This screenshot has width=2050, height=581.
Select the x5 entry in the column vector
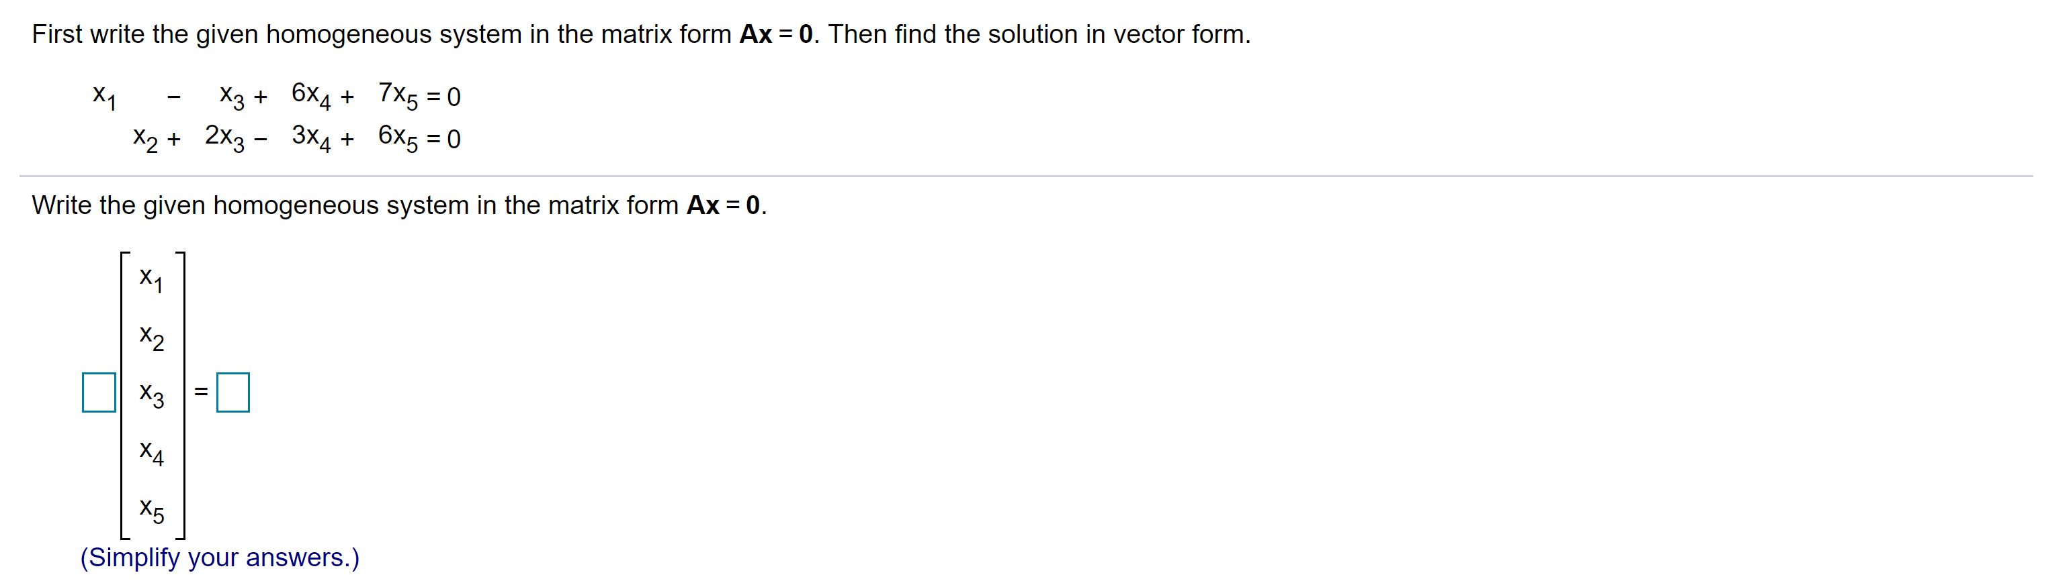point(151,513)
